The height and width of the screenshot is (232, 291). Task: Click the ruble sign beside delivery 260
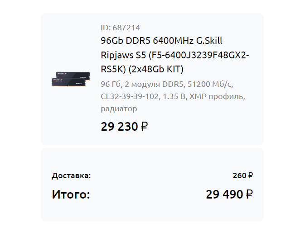click(x=250, y=175)
